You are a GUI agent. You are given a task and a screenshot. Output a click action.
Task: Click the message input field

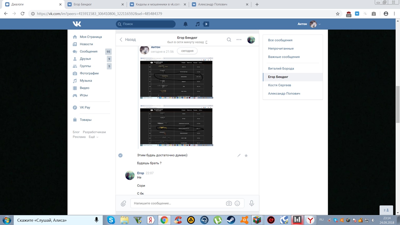click(x=178, y=203)
